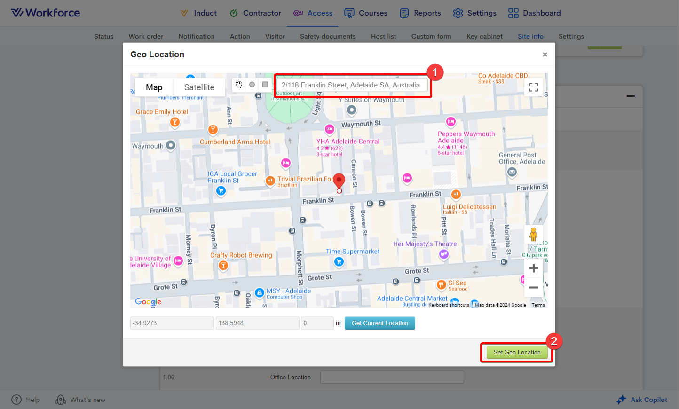Open Google Maps Terms link
Screen dimensions: 679x409
(x=538, y=305)
